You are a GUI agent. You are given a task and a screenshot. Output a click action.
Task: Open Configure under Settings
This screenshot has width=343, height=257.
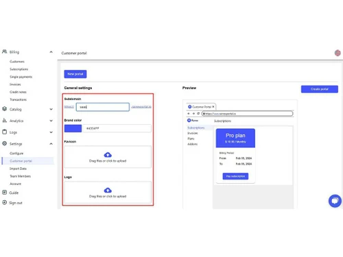(x=16, y=154)
